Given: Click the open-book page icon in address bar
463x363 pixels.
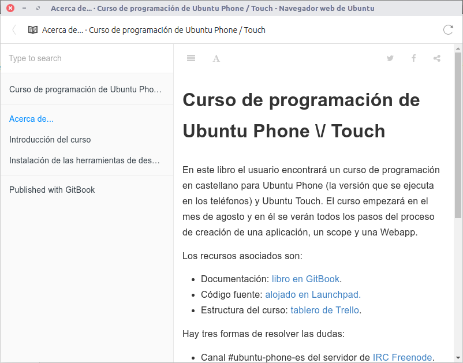Looking at the screenshot, I should [x=33, y=30].
